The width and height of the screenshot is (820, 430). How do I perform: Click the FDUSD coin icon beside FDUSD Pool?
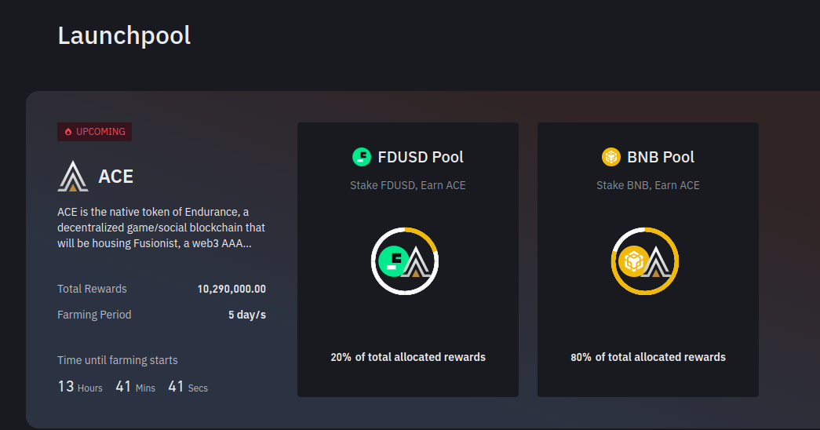(x=362, y=157)
